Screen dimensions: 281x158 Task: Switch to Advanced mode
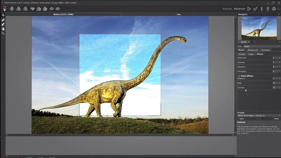239,9
